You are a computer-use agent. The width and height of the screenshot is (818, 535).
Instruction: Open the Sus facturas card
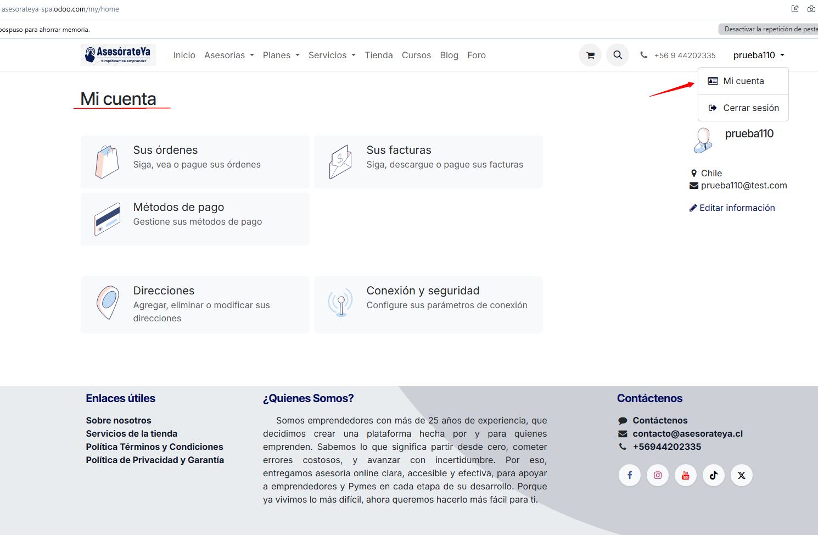[x=428, y=162]
